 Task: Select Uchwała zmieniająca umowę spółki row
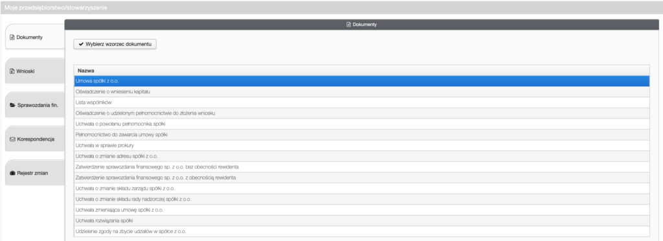[361, 210]
